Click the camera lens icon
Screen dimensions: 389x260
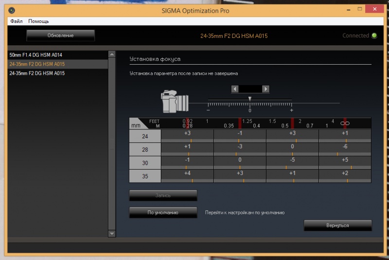(175, 101)
